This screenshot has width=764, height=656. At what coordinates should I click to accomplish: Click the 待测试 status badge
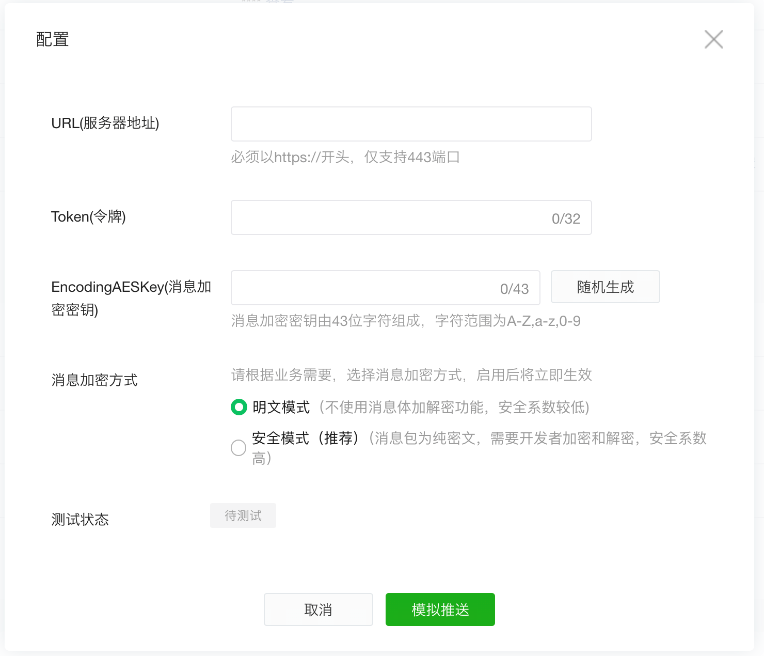243,516
